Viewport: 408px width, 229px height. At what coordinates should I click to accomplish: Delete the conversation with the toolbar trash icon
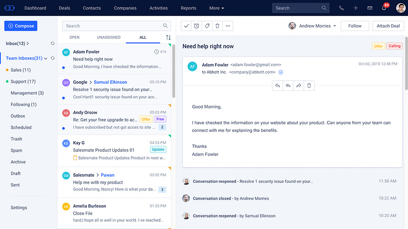[217, 26]
